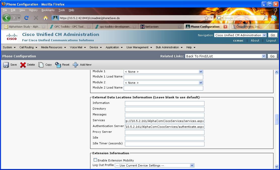Click the Services URL field

[x=164, y=121]
